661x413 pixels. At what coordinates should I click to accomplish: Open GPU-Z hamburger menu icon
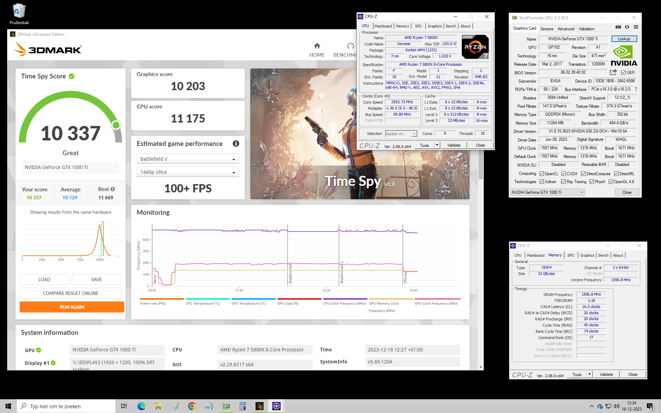pos(636,27)
